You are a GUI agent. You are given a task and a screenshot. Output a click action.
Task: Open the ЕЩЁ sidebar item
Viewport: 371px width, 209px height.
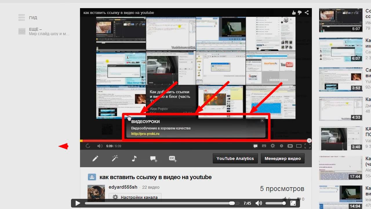(x=44, y=31)
